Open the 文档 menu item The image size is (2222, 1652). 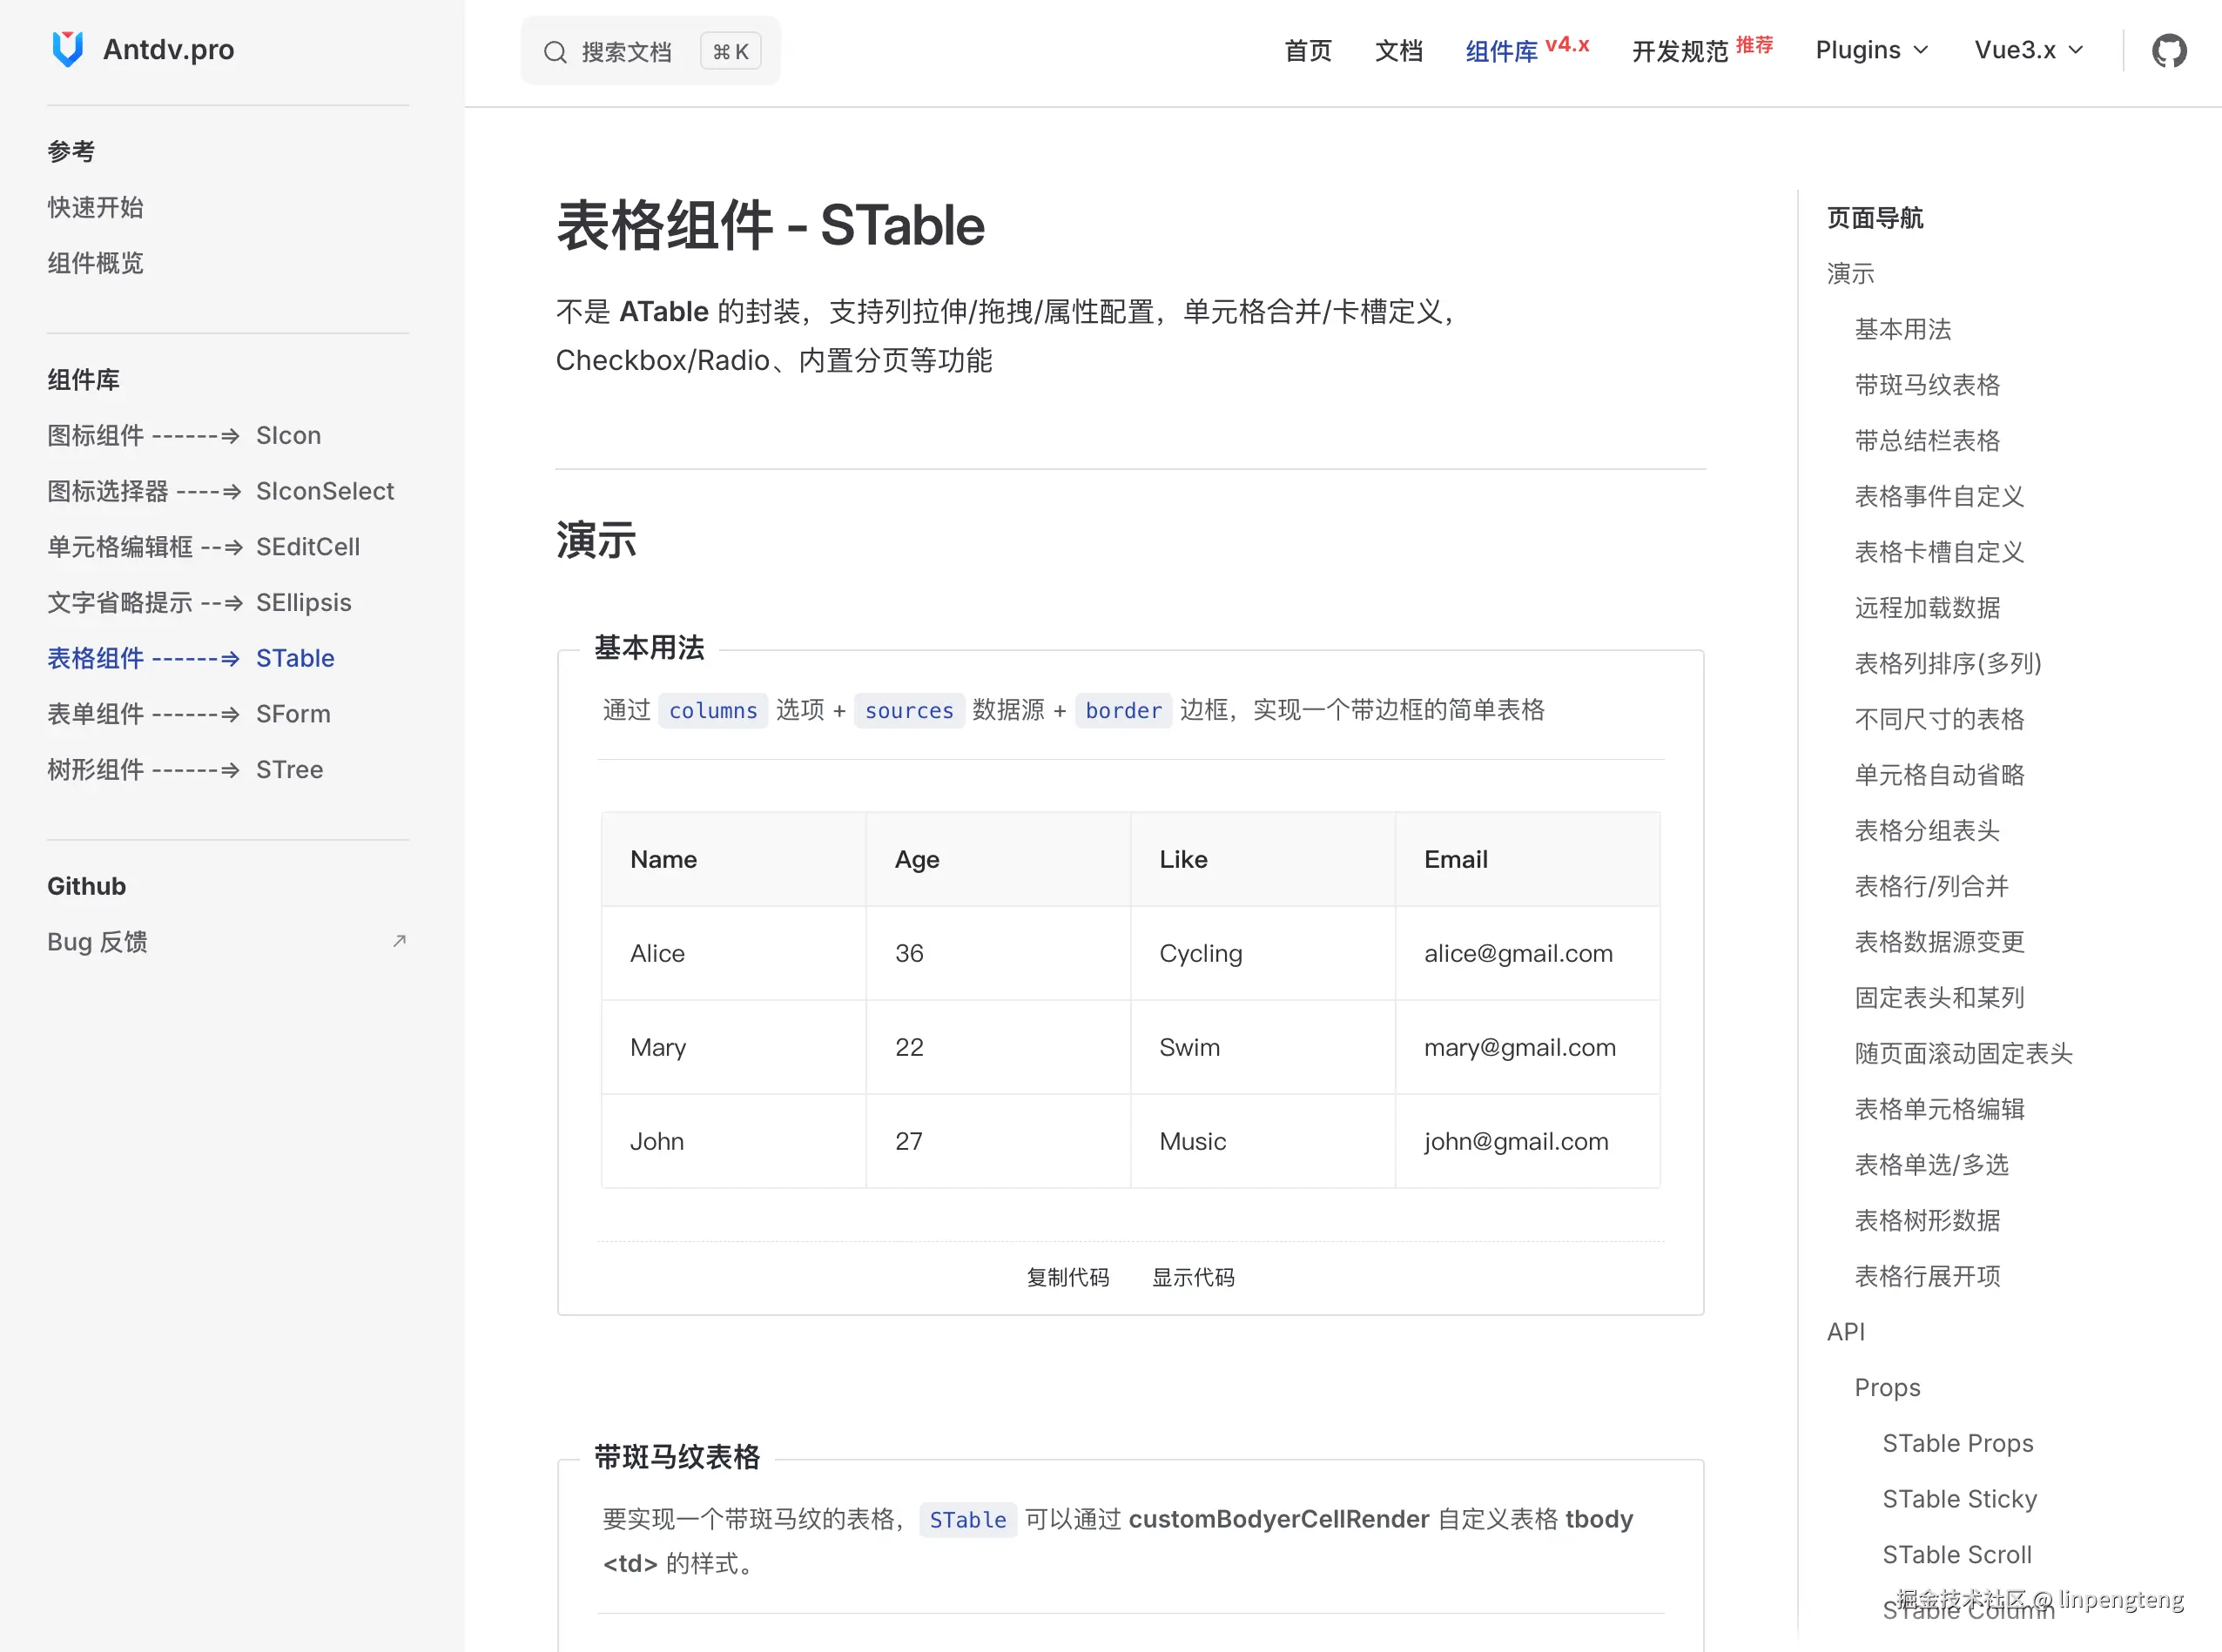point(1398,51)
